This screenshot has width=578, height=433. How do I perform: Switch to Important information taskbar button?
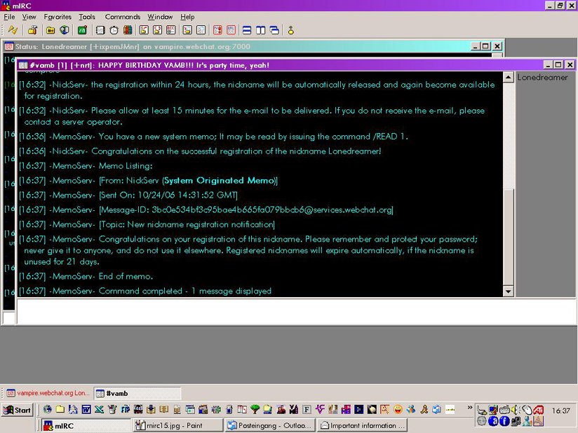(x=363, y=425)
